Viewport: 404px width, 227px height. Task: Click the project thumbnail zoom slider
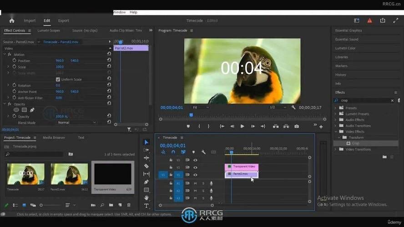(x=50, y=205)
